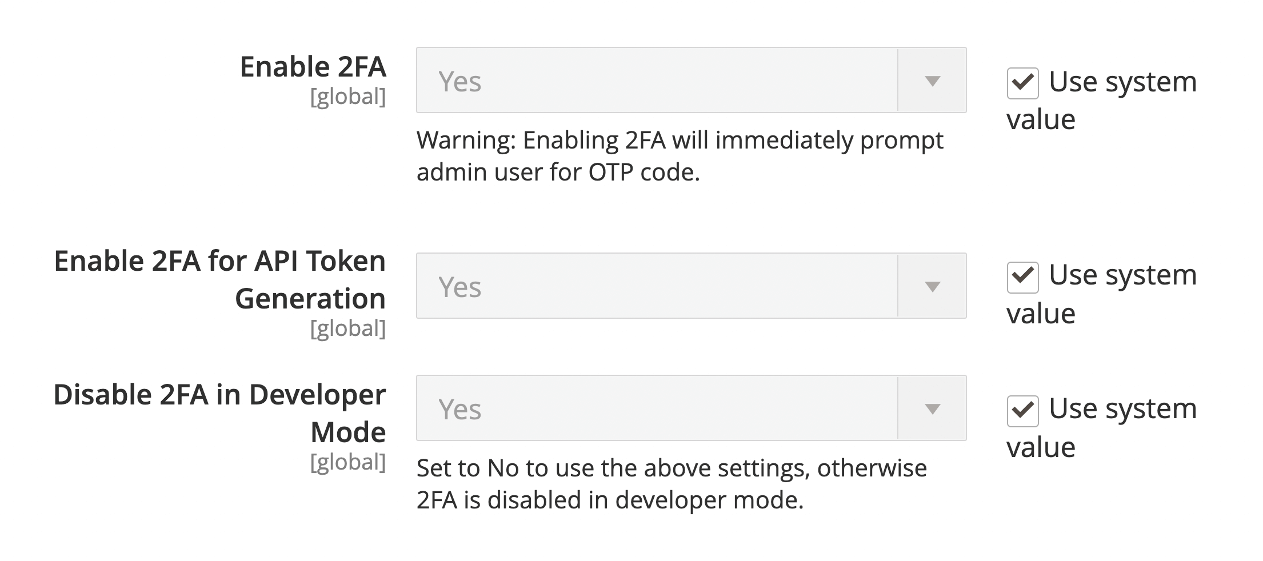Click the arrow icon on Developer Mode dropdown
This screenshot has width=1263, height=561.
932,408
